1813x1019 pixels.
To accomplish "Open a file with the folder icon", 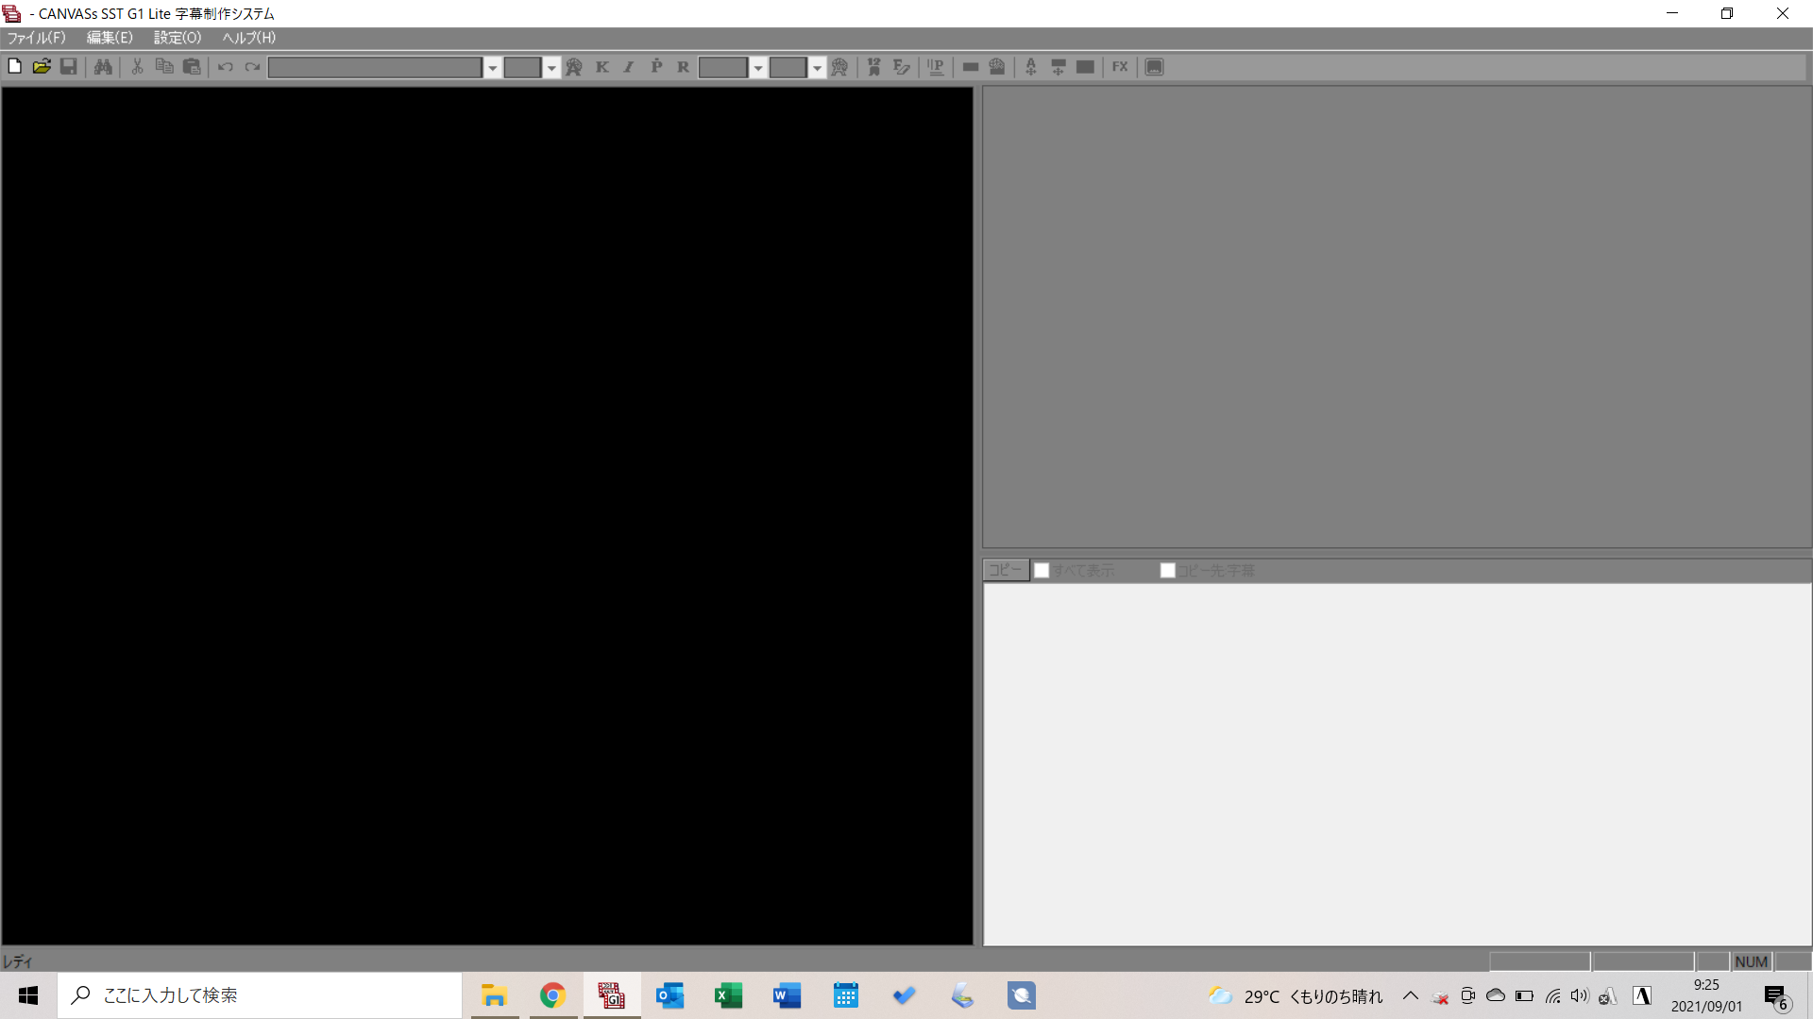I will point(42,67).
